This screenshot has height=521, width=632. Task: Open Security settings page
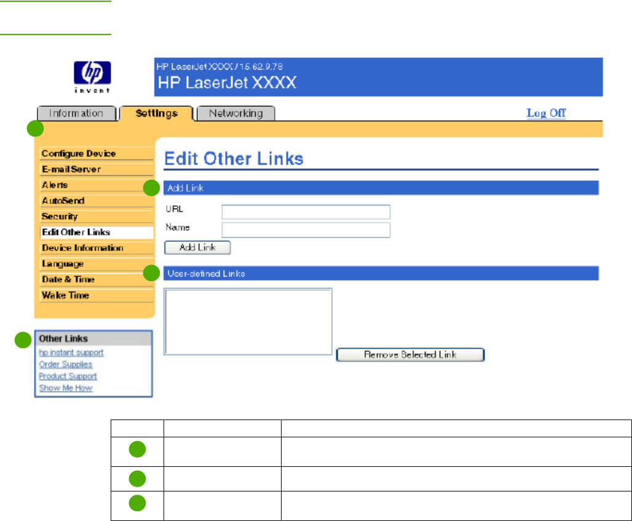(97, 217)
